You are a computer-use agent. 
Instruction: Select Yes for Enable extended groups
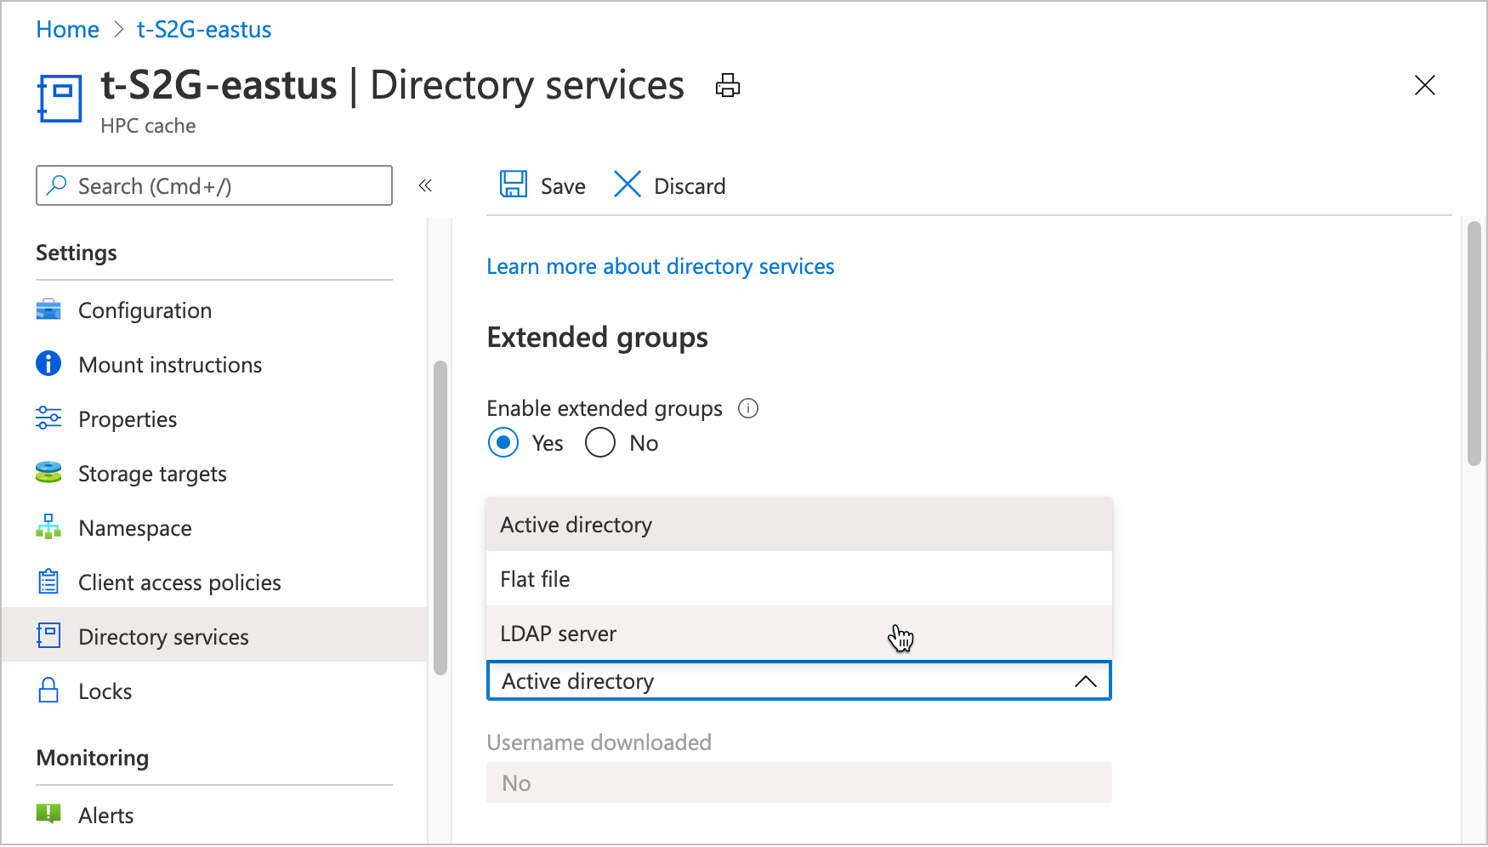[503, 442]
